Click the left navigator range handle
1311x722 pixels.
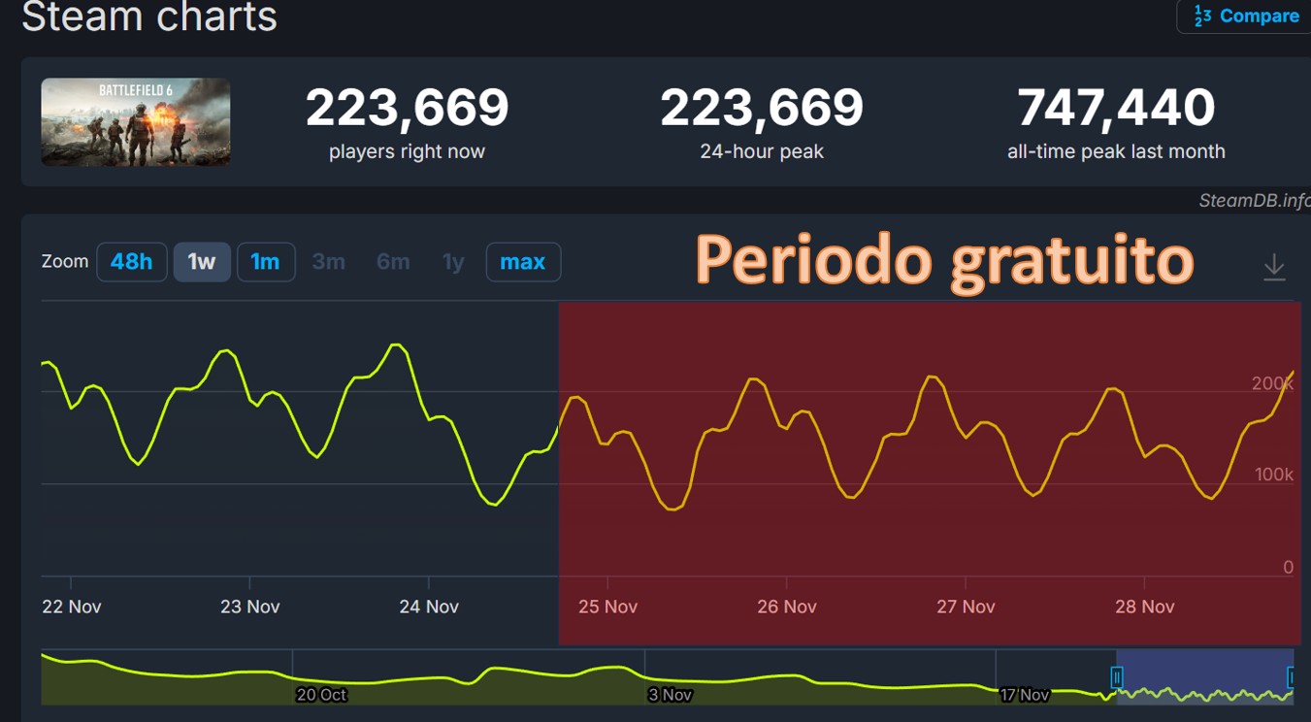(1117, 677)
